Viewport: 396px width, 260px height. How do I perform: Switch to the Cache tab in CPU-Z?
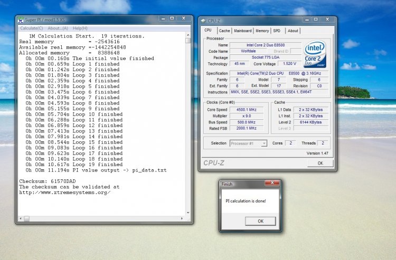tap(224, 31)
